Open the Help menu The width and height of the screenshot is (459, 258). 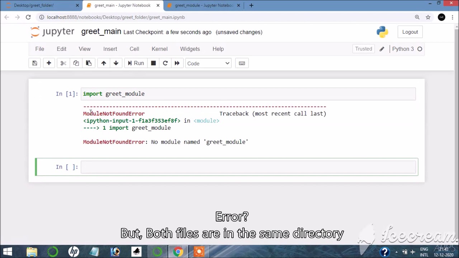(x=218, y=49)
